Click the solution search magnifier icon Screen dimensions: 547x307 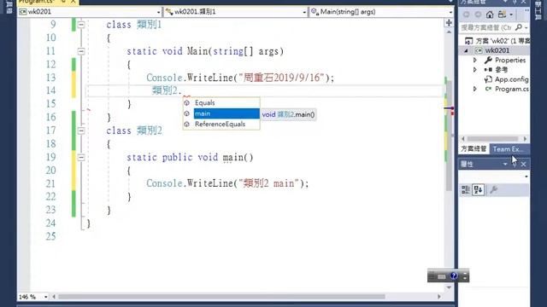point(519,27)
